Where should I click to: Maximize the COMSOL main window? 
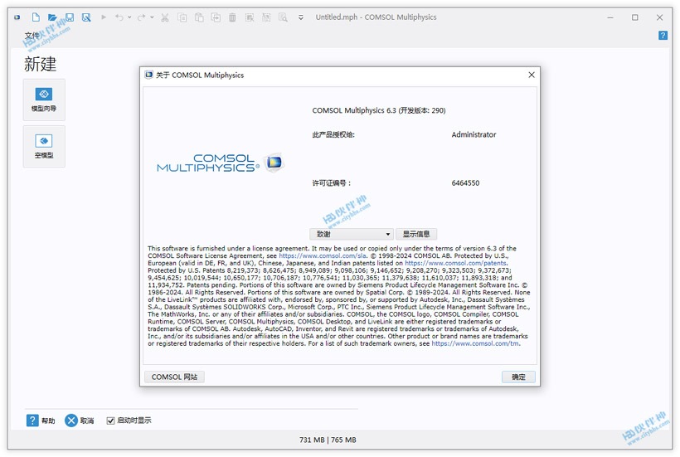[635, 17]
